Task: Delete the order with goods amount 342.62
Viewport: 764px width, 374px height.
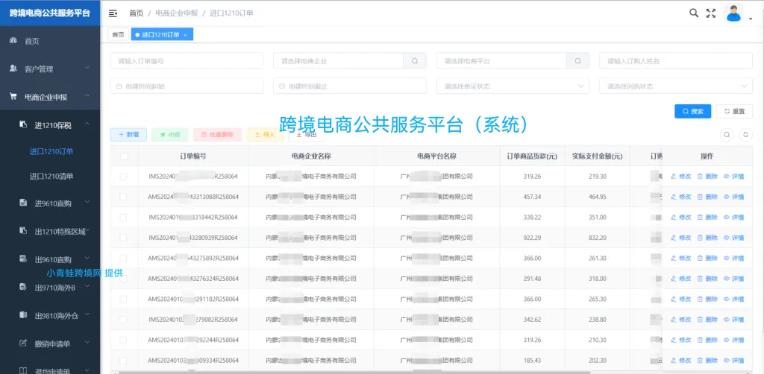Action: pyautogui.click(x=707, y=320)
